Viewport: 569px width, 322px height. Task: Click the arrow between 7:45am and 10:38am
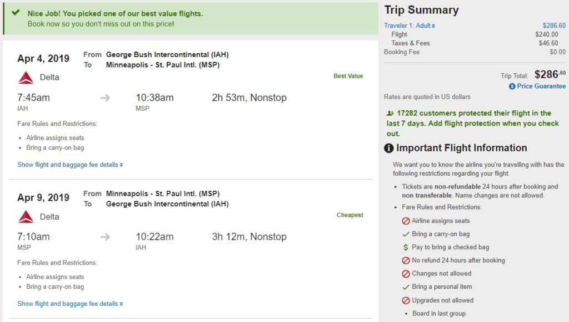(106, 98)
